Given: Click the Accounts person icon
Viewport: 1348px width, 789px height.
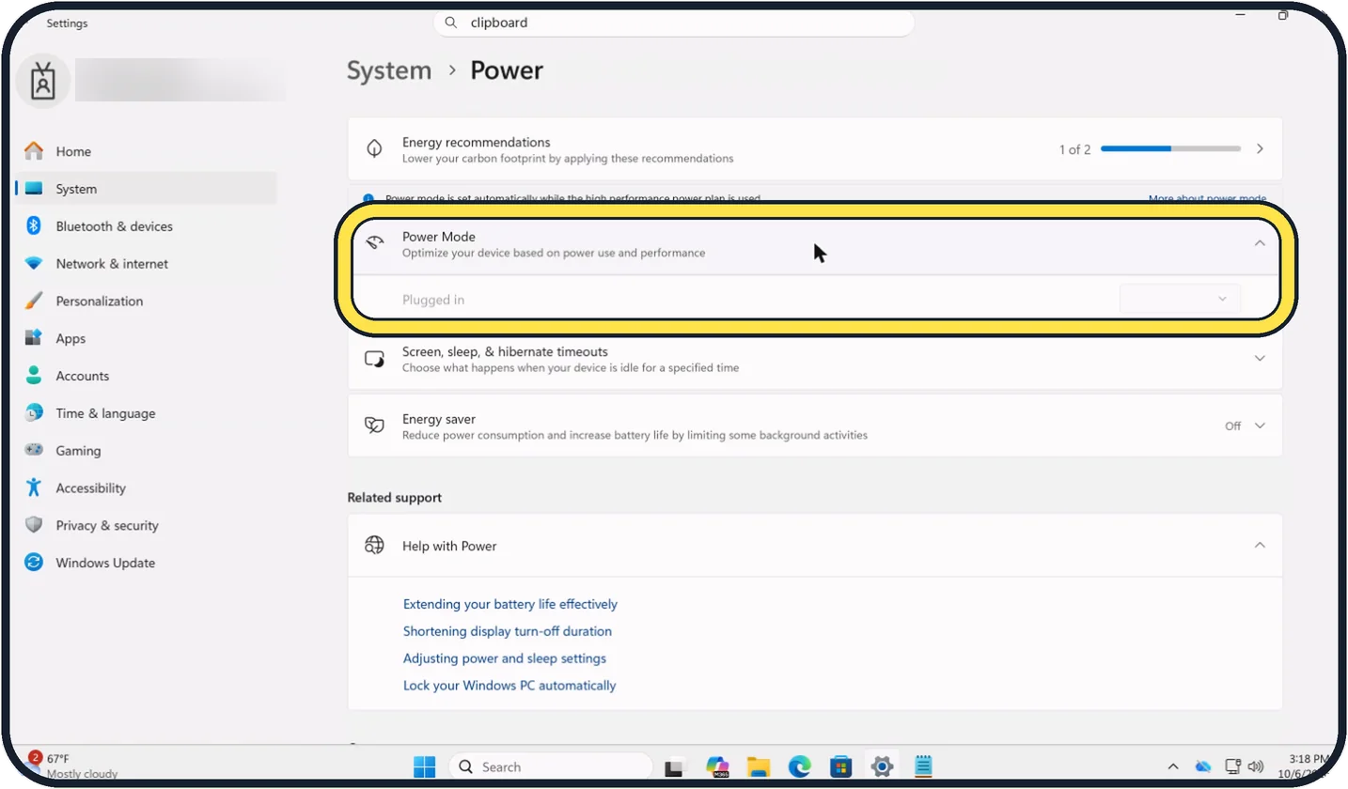Looking at the screenshot, I should point(34,376).
